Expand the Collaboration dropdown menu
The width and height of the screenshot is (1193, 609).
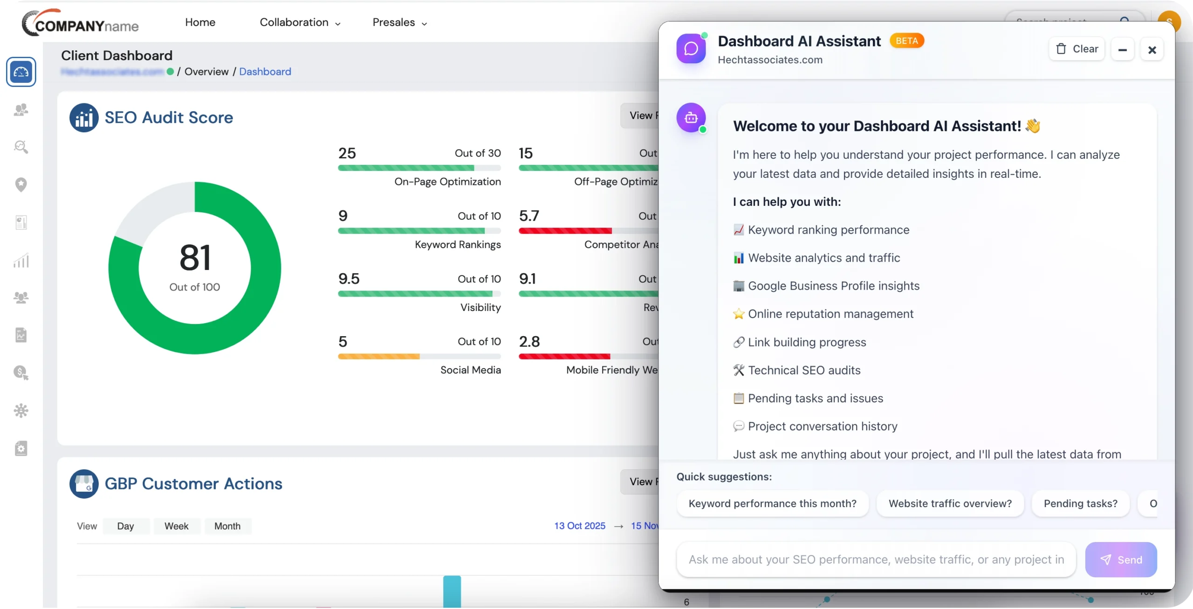(x=300, y=22)
